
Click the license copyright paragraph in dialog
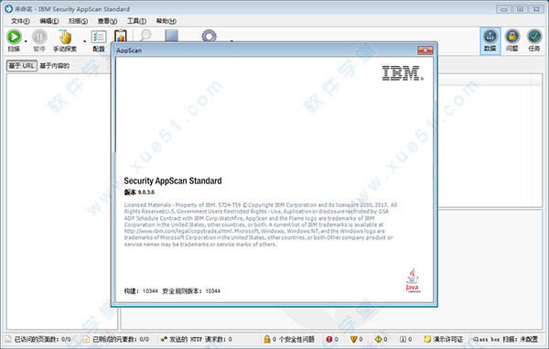point(261,224)
